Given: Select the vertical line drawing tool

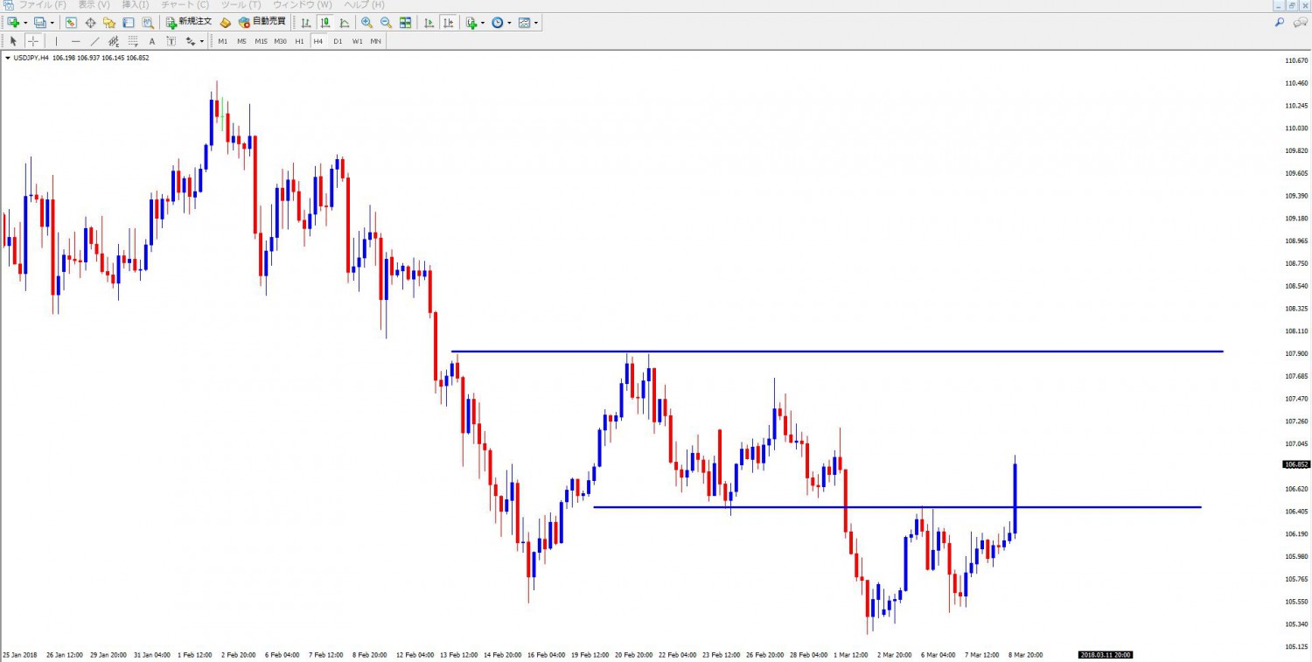Looking at the screenshot, I should tap(56, 41).
